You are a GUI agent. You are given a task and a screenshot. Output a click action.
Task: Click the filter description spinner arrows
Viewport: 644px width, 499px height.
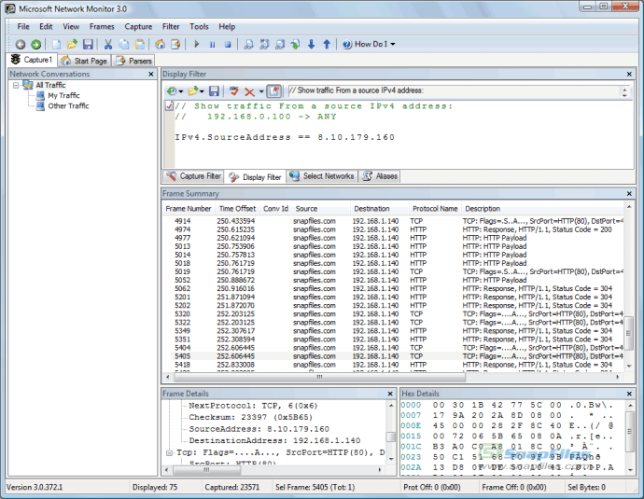pos(624,91)
